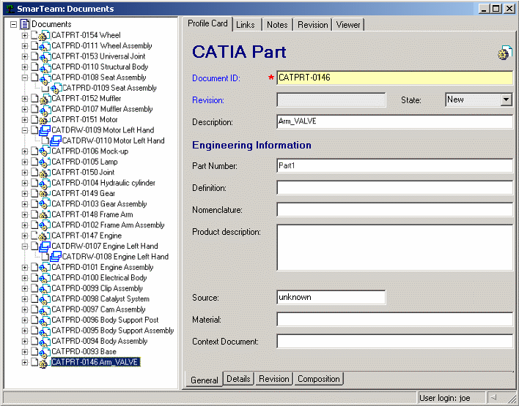This screenshot has width=519, height=406.
Task: Click the drawing icon of CATDRW-0109 Motor Left Hand
Action: (43, 130)
